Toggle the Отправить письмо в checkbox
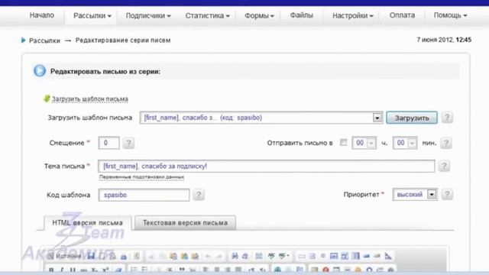The height and width of the screenshot is (275, 489). click(x=343, y=143)
